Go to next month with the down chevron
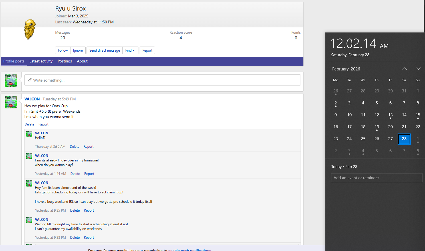The image size is (425, 251). 418,69
